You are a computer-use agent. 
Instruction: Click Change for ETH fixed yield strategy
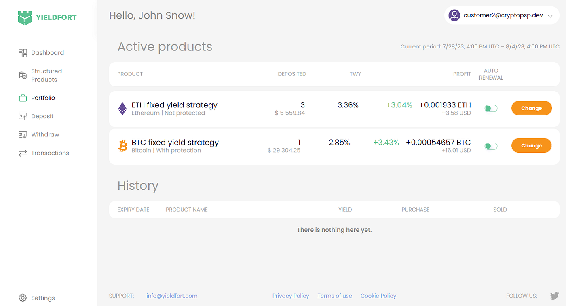tap(531, 108)
